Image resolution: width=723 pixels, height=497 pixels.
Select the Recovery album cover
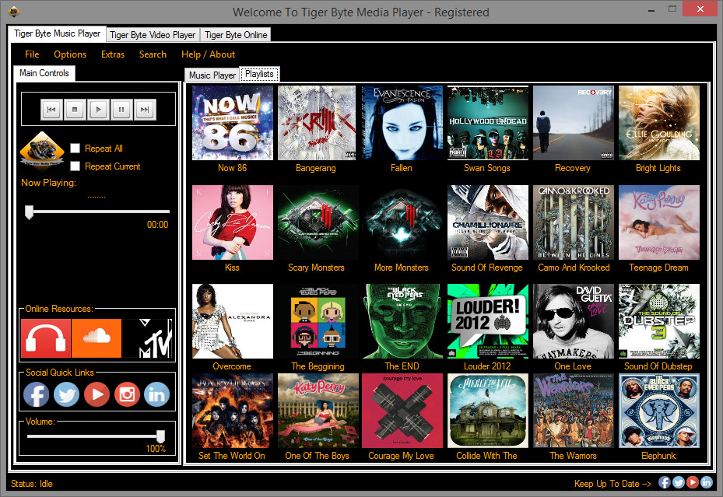pyautogui.click(x=574, y=123)
